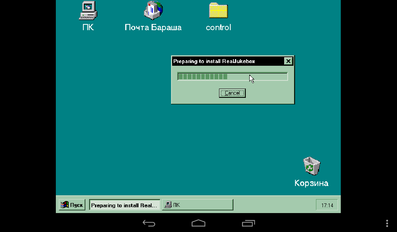Tap the Android recent apps button
Image resolution: width=397 pixels, height=232 pixels.
249,223
